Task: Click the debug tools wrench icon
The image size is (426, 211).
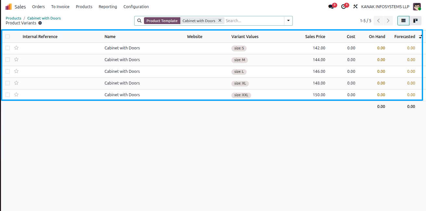Action: point(355,7)
